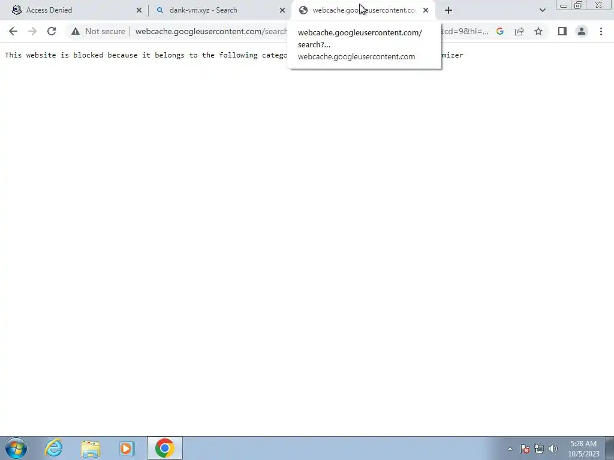The image size is (614, 460).
Task: Open the tab search dropdown chevron
Action: 542,10
